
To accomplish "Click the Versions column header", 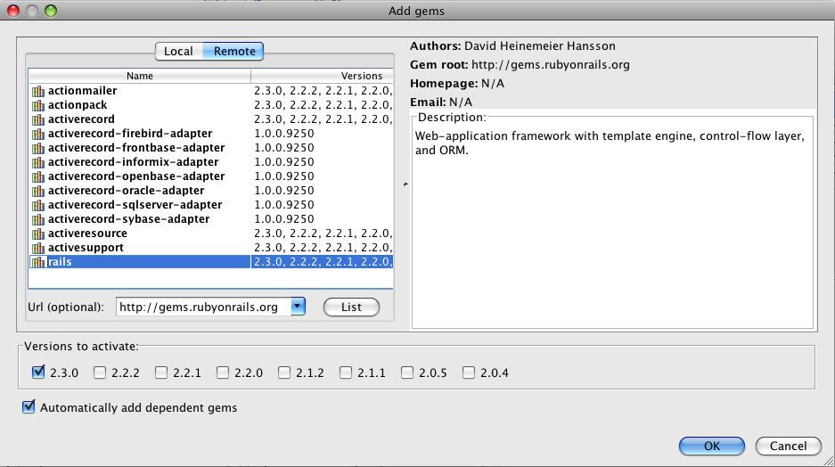I will click(x=323, y=76).
